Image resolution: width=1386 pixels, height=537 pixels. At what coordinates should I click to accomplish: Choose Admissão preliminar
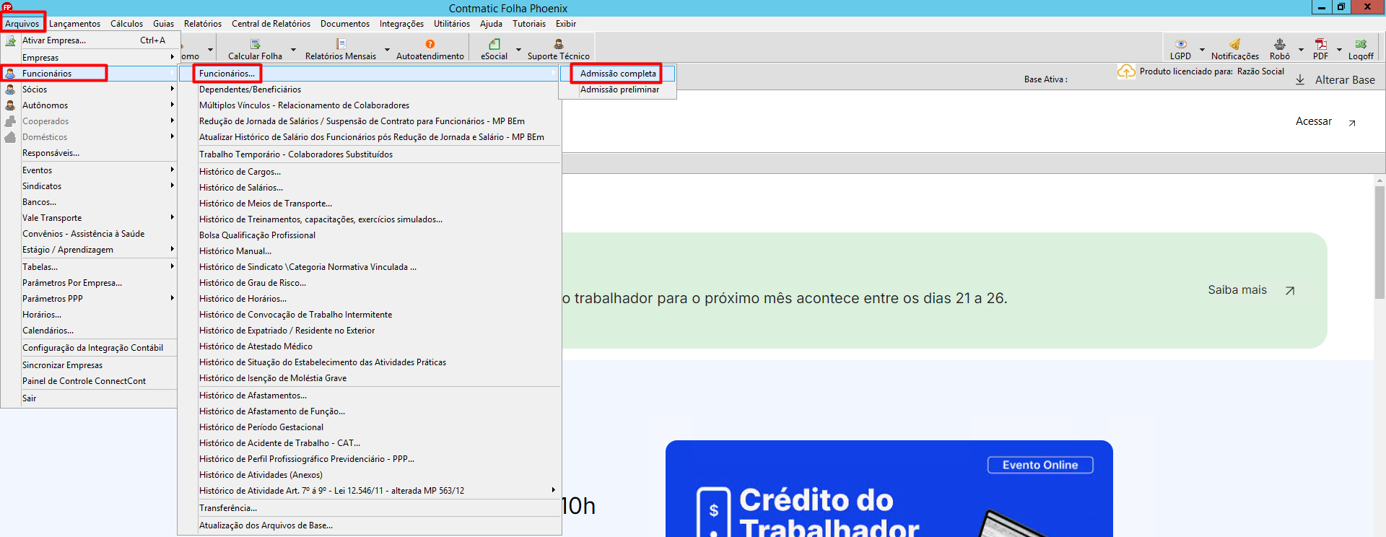[618, 89]
